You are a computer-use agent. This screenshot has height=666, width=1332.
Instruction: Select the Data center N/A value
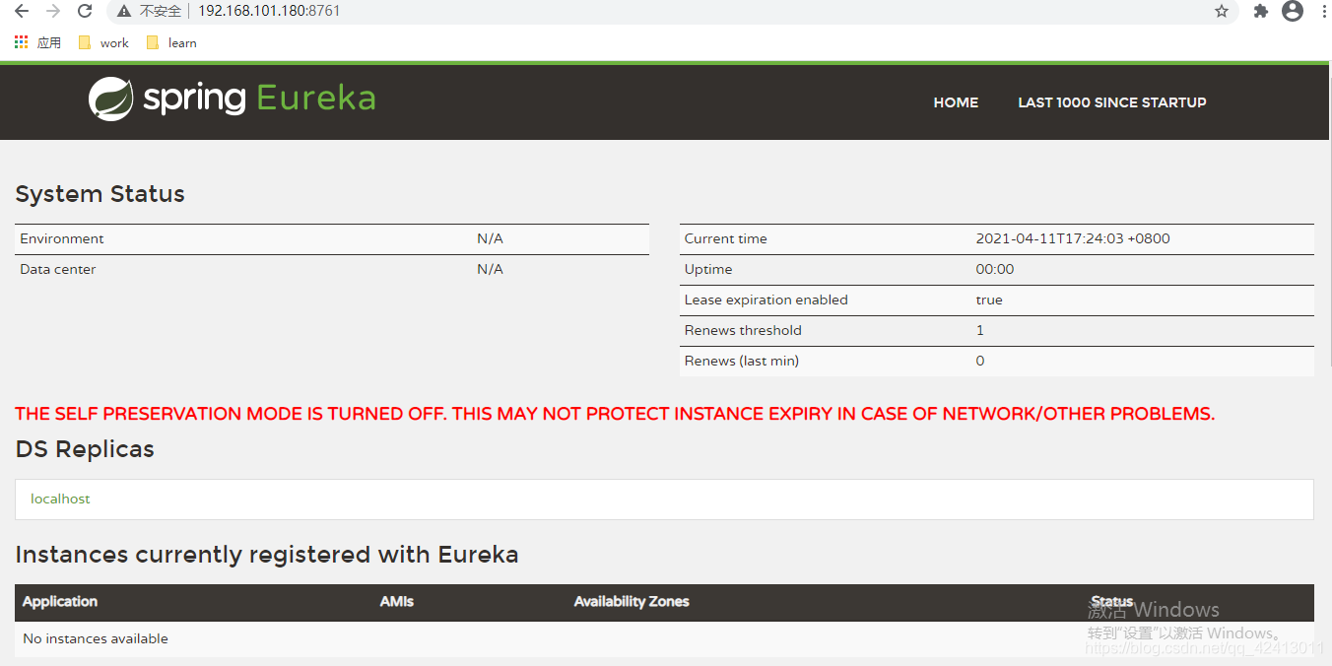tap(490, 269)
